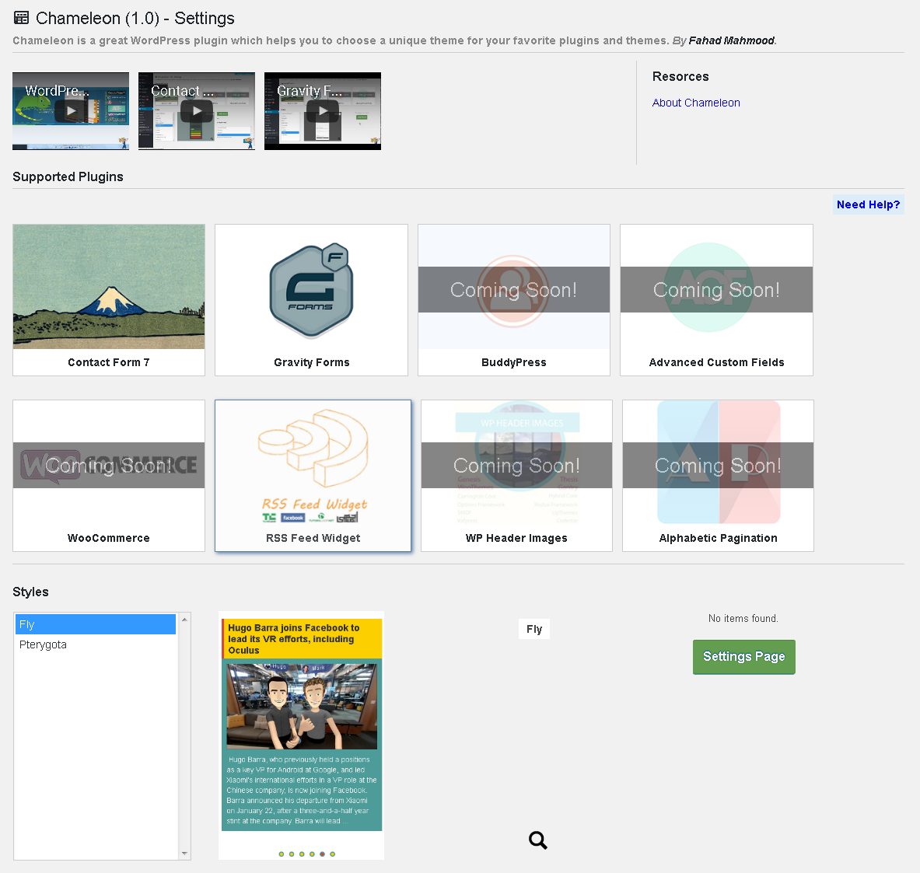
Task: Play the Contact video thumbnail
Action: pos(197,111)
